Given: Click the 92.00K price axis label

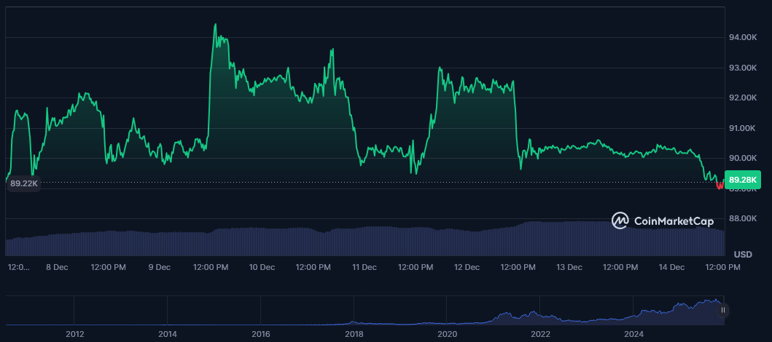Looking at the screenshot, I should tap(743, 98).
